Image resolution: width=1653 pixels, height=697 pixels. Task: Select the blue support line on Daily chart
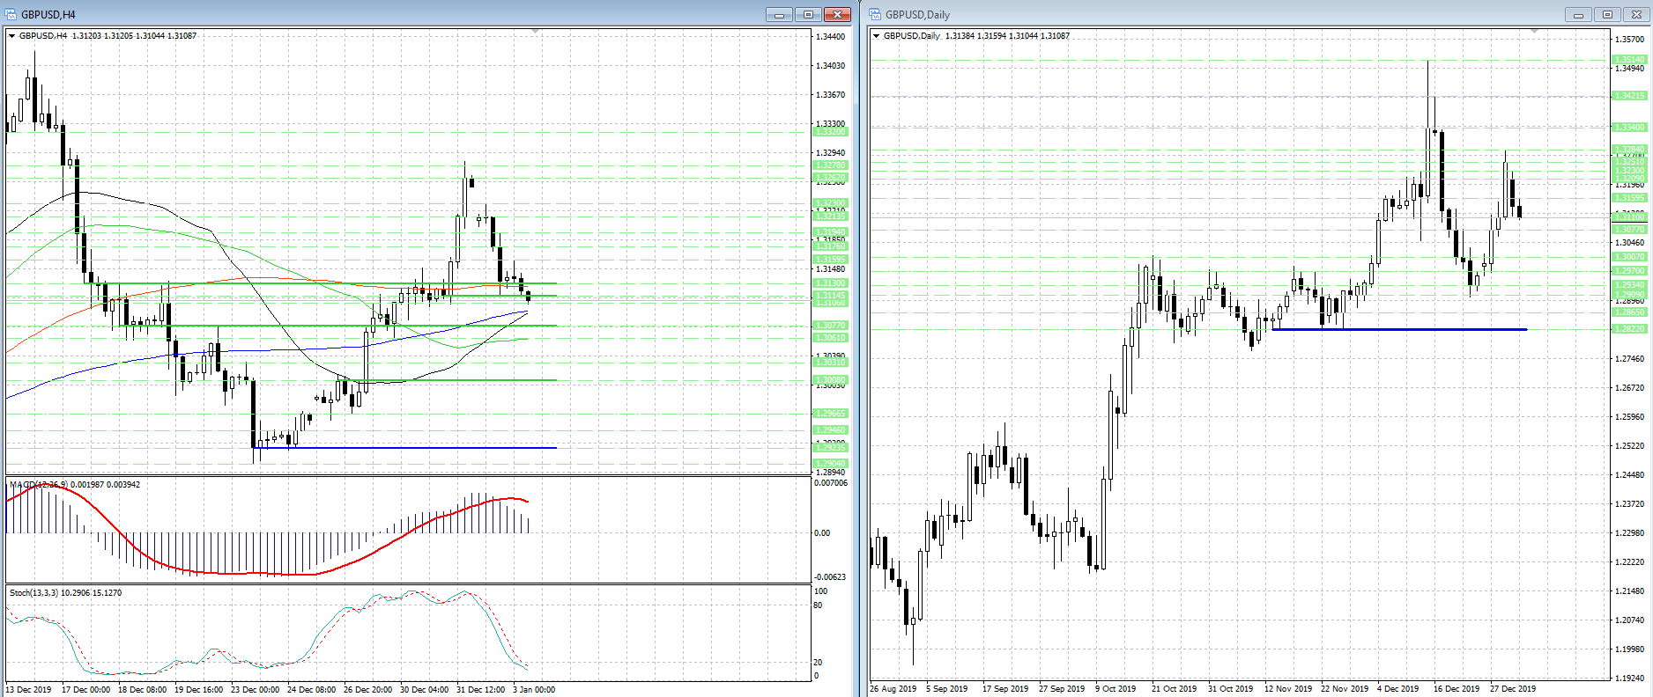click(x=1399, y=329)
